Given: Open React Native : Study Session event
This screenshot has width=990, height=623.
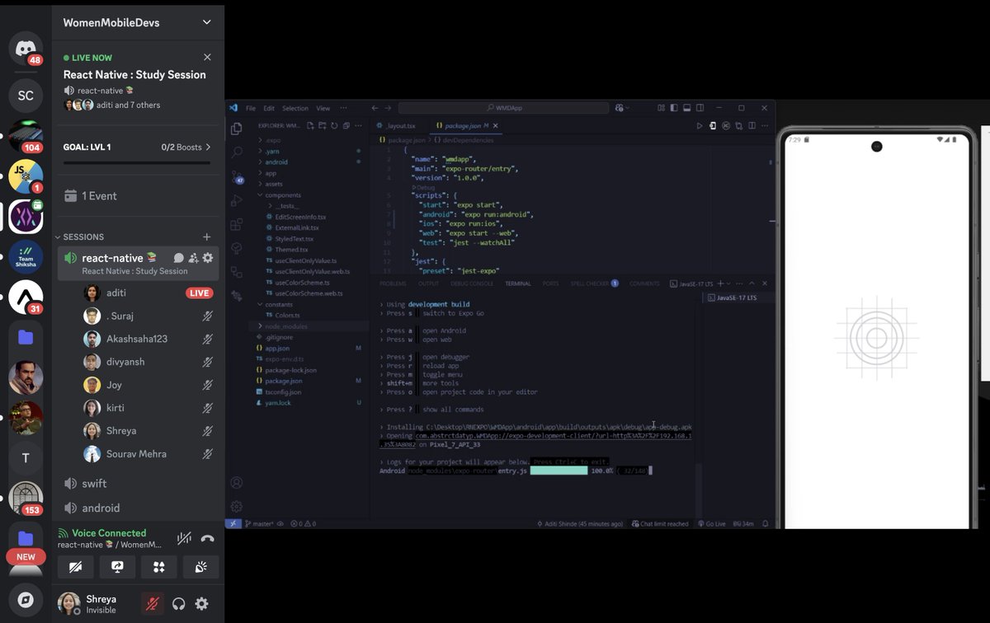Looking at the screenshot, I should (x=134, y=74).
